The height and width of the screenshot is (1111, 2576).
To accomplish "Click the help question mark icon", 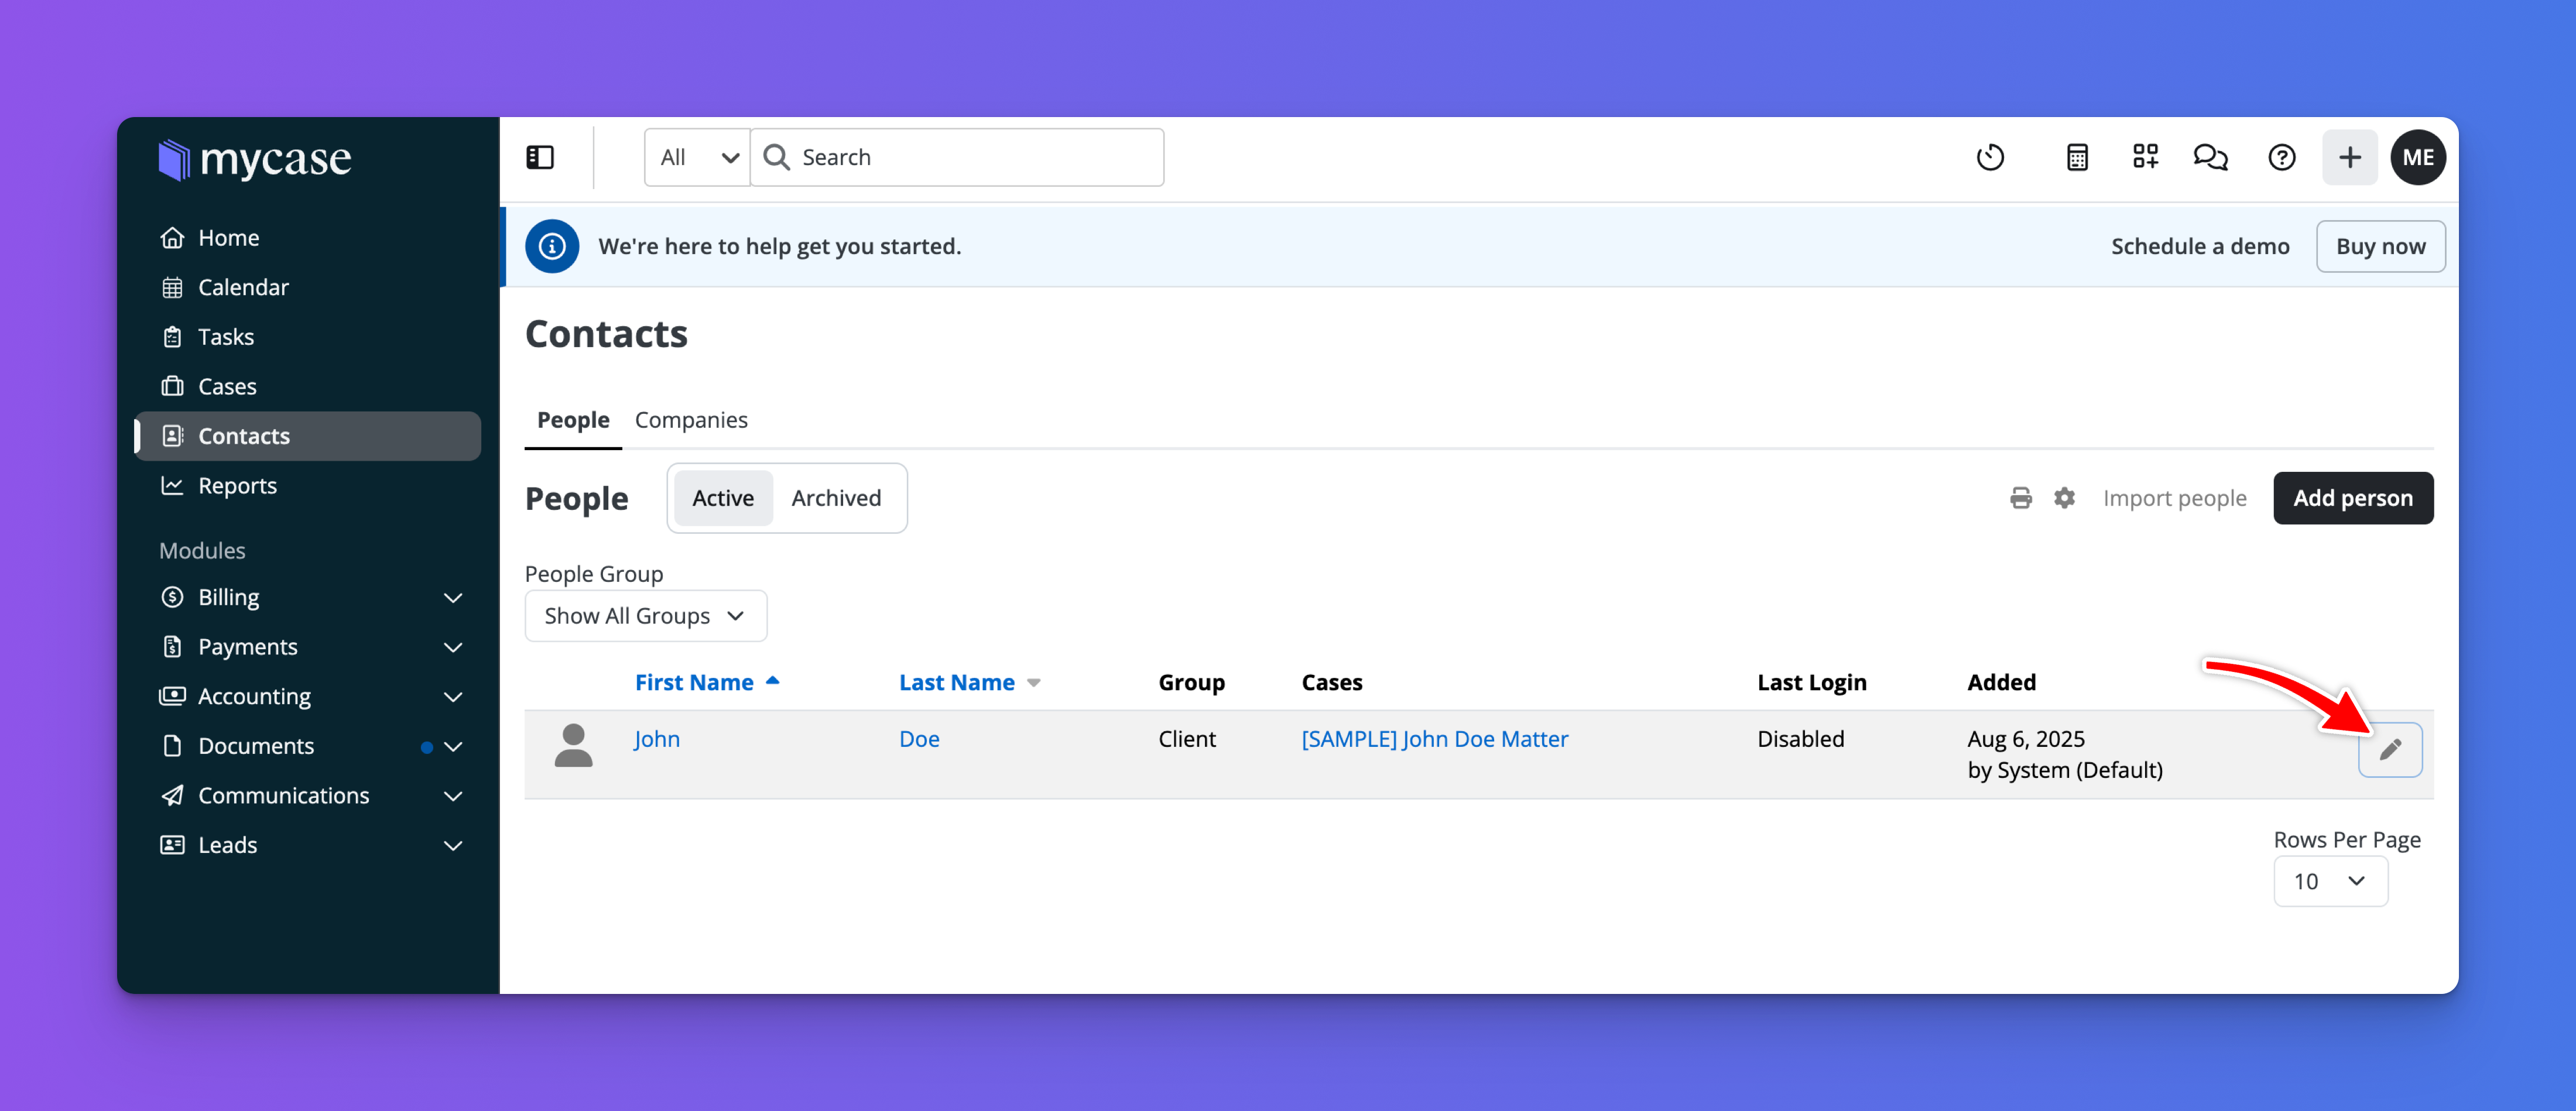I will click(2281, 157).
